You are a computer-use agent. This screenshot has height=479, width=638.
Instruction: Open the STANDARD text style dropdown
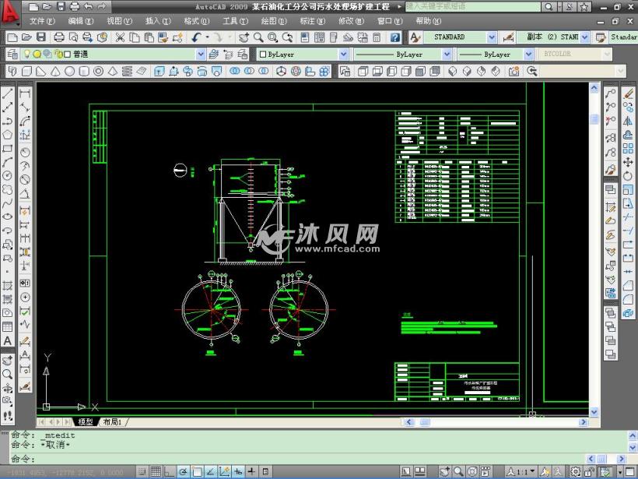(x=492, y=37)
